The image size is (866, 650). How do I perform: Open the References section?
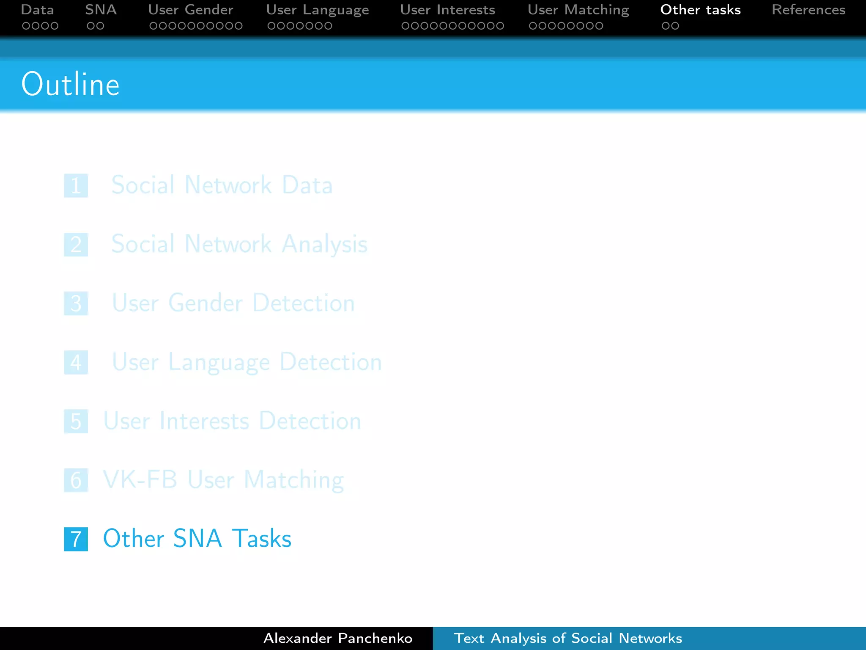tap(808, 9)
